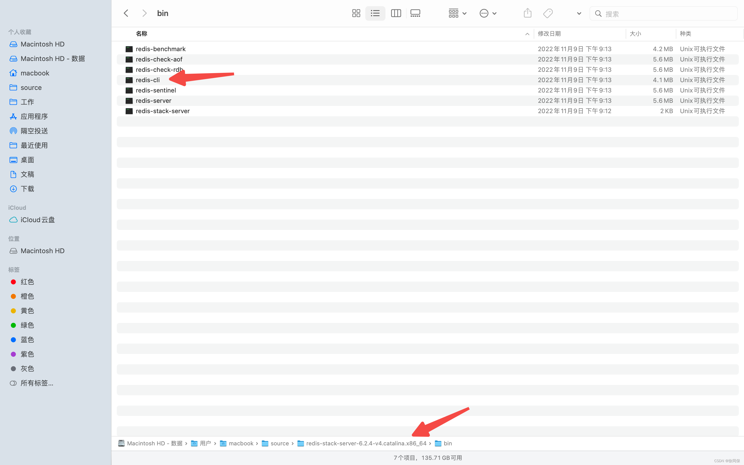The image size is (744, 465).
Task: Click the Tags icon in the toolbar
Action: pos(548,13)
